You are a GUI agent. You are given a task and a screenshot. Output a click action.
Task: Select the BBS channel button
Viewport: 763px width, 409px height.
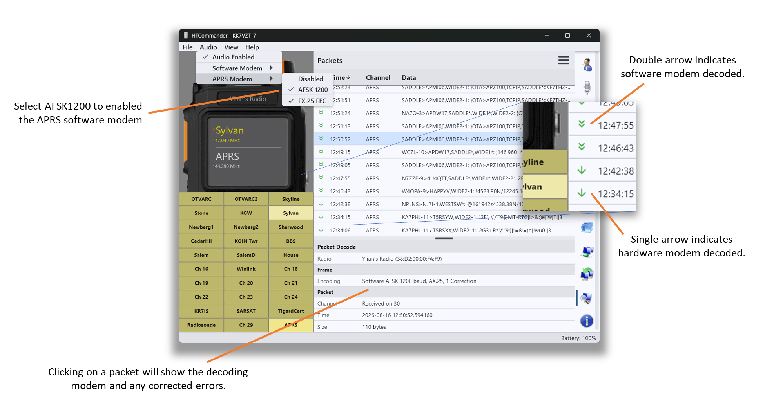(291, 241)
